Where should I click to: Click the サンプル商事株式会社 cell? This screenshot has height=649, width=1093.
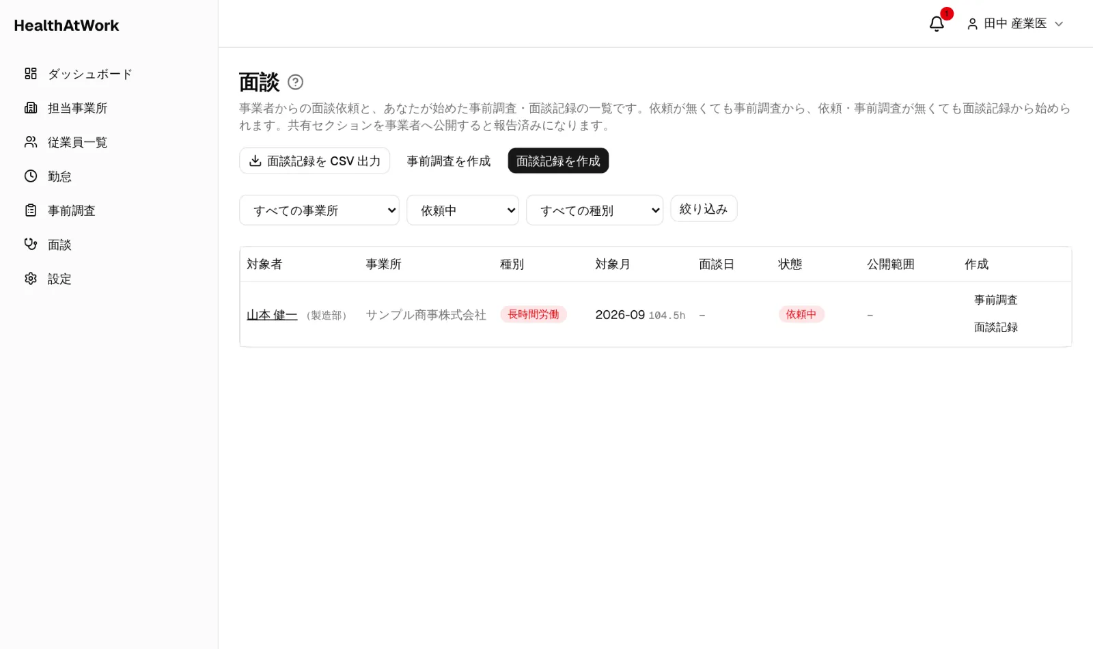coord(426,315)
